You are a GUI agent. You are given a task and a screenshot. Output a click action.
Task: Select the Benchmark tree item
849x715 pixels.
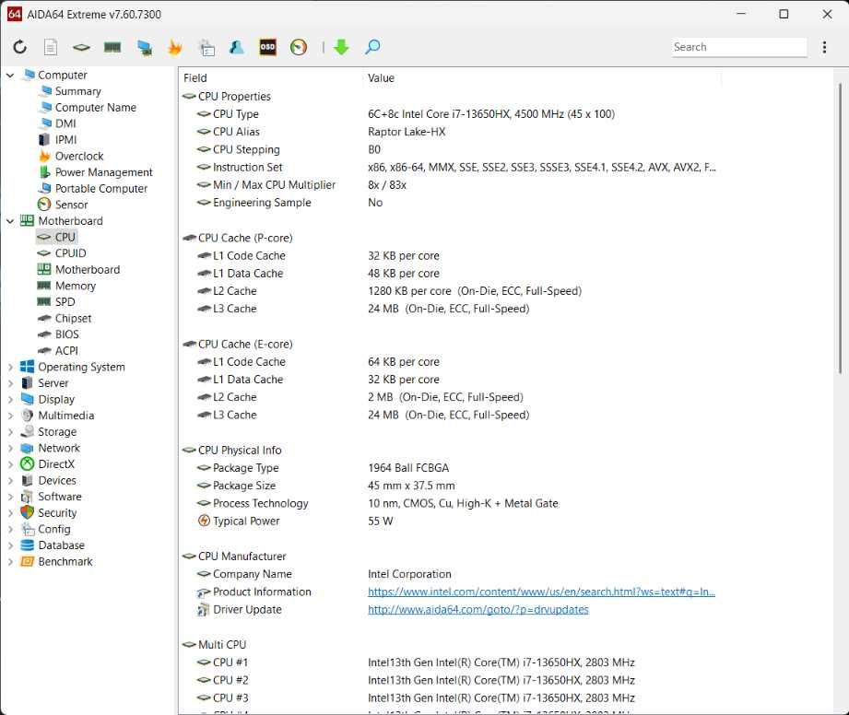click(x=65, y=562)
